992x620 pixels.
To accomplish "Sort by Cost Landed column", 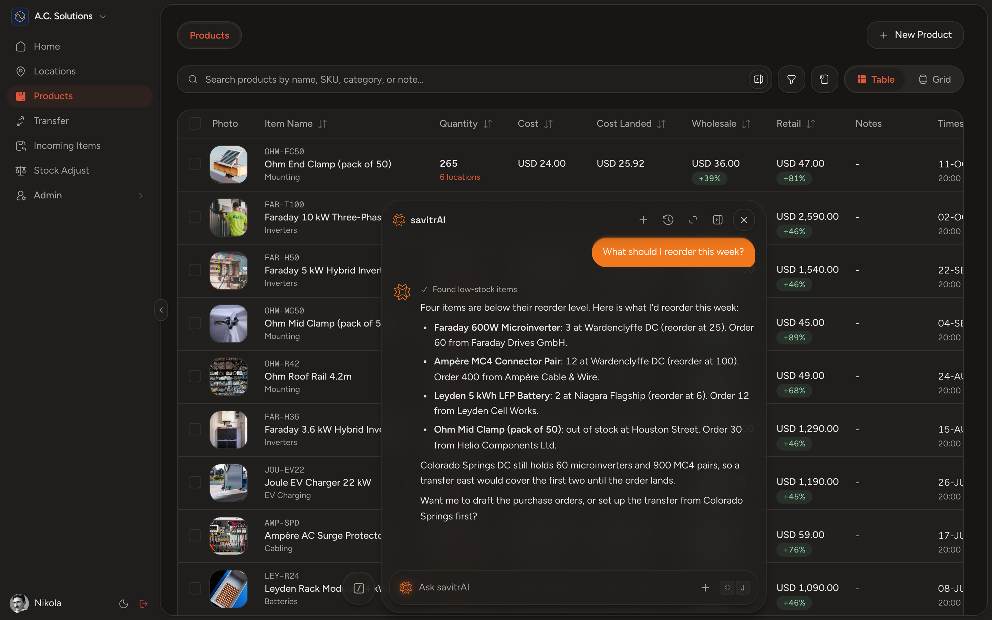I will pyautogui.click(x=661, y=124).
